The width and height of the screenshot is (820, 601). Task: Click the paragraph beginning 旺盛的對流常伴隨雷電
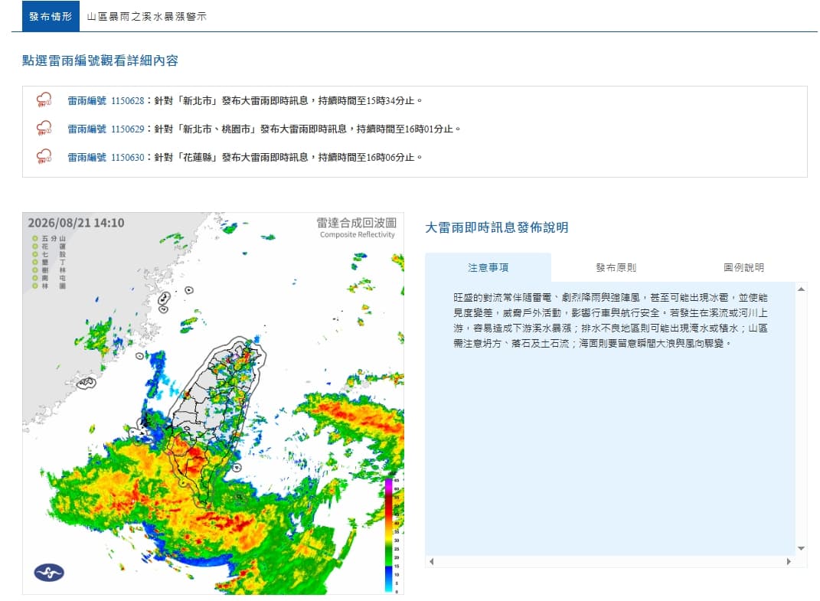610,320
